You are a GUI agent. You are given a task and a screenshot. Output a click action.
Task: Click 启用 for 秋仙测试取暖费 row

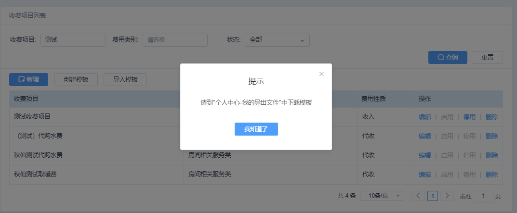pyautogui.click(x=447, y=175)
